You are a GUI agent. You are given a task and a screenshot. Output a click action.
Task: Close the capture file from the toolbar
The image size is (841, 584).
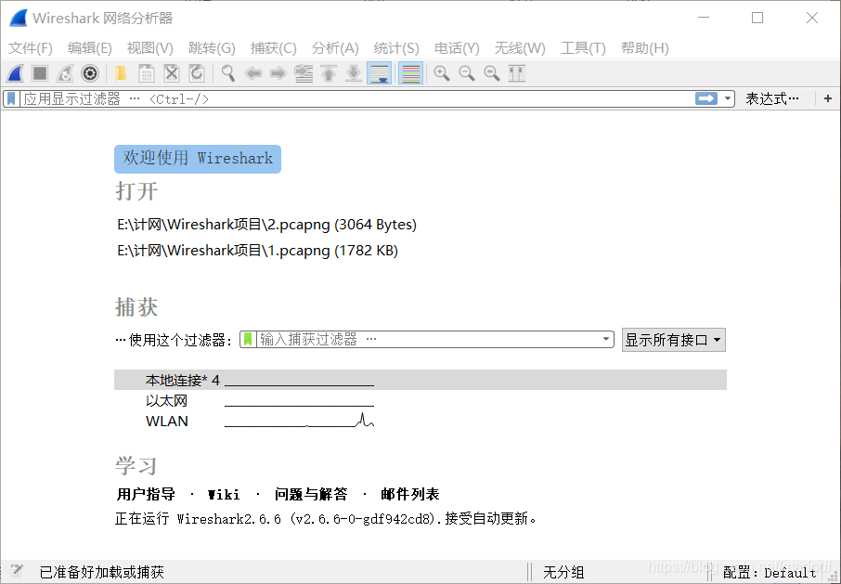click(172, 73)
